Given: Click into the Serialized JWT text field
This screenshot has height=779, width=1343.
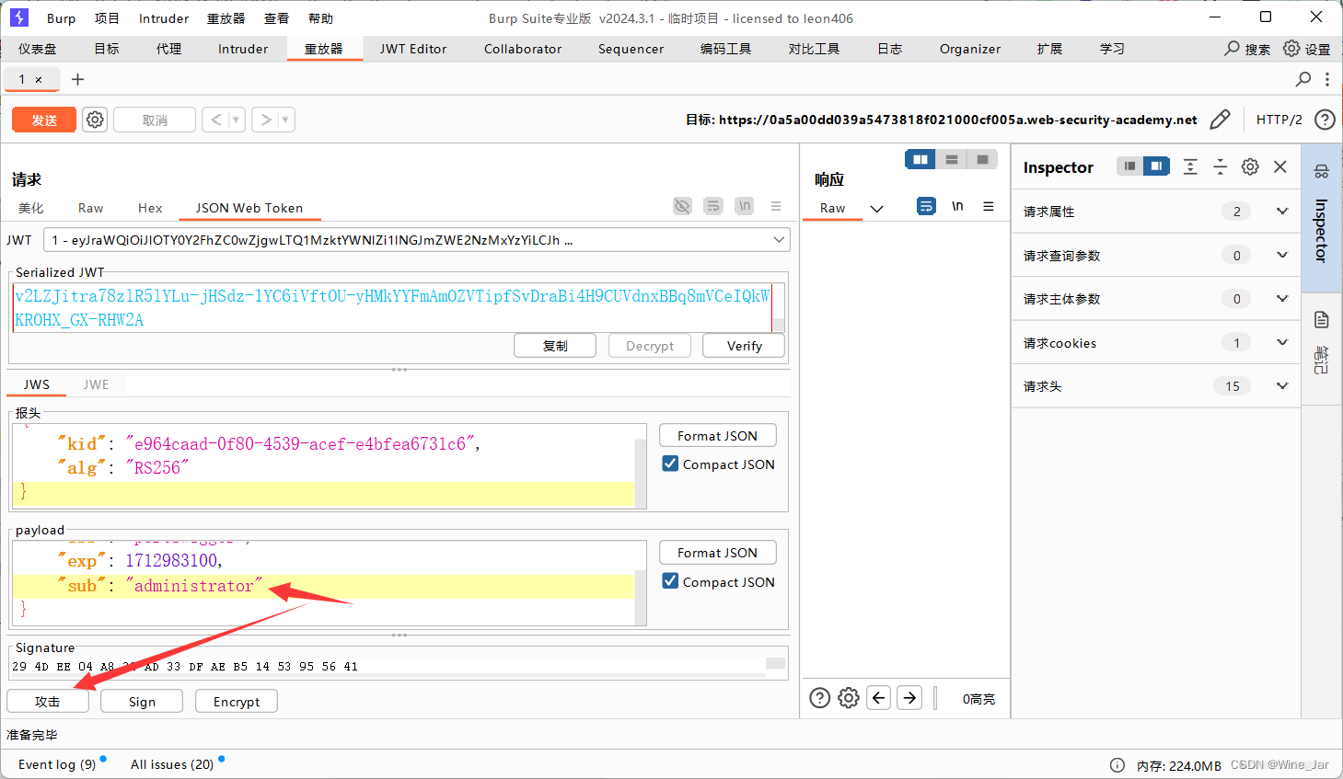Looking at the screenshot, I should click(392, 307).
